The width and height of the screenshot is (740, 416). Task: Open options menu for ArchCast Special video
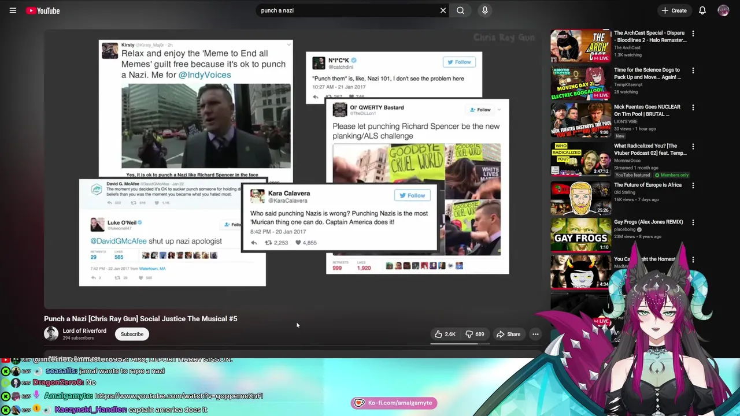pyautogui.click(x=693, y=34)
